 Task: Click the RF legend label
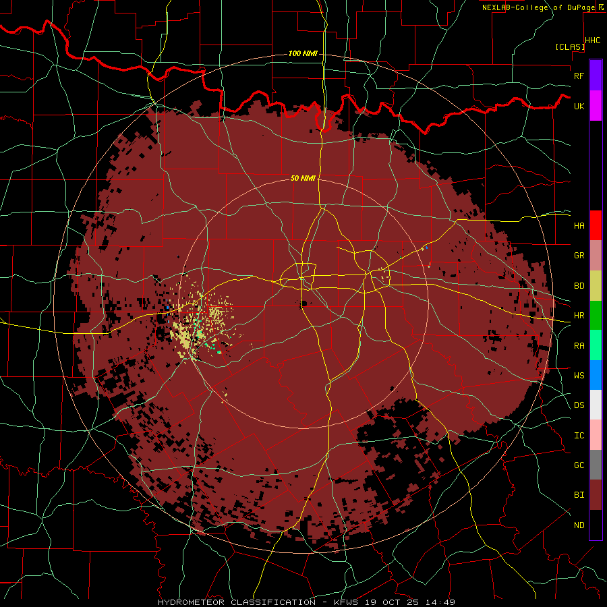579,76
